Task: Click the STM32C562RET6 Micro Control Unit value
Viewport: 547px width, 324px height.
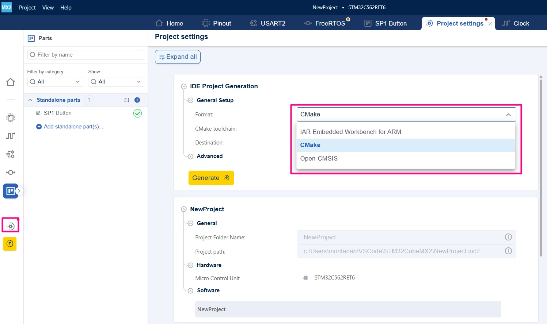Action: point(335,278)
